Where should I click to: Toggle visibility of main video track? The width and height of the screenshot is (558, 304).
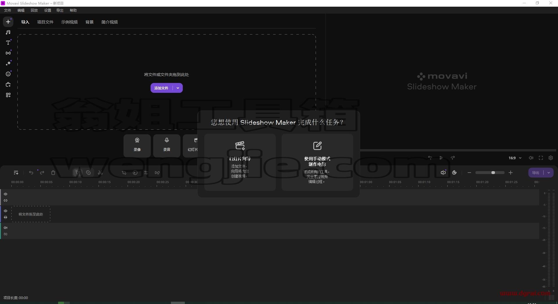pos(6,211)
